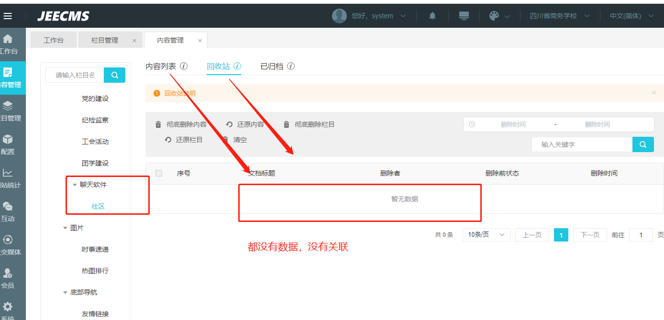Click info icon beside 内容列表
Viewport: 664px width, 320px height.
184,66
